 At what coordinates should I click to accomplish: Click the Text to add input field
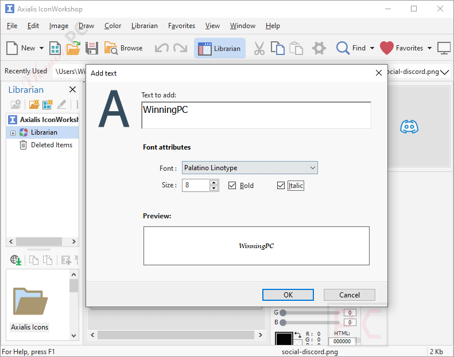pyautogui.click(x=256, y=115)
